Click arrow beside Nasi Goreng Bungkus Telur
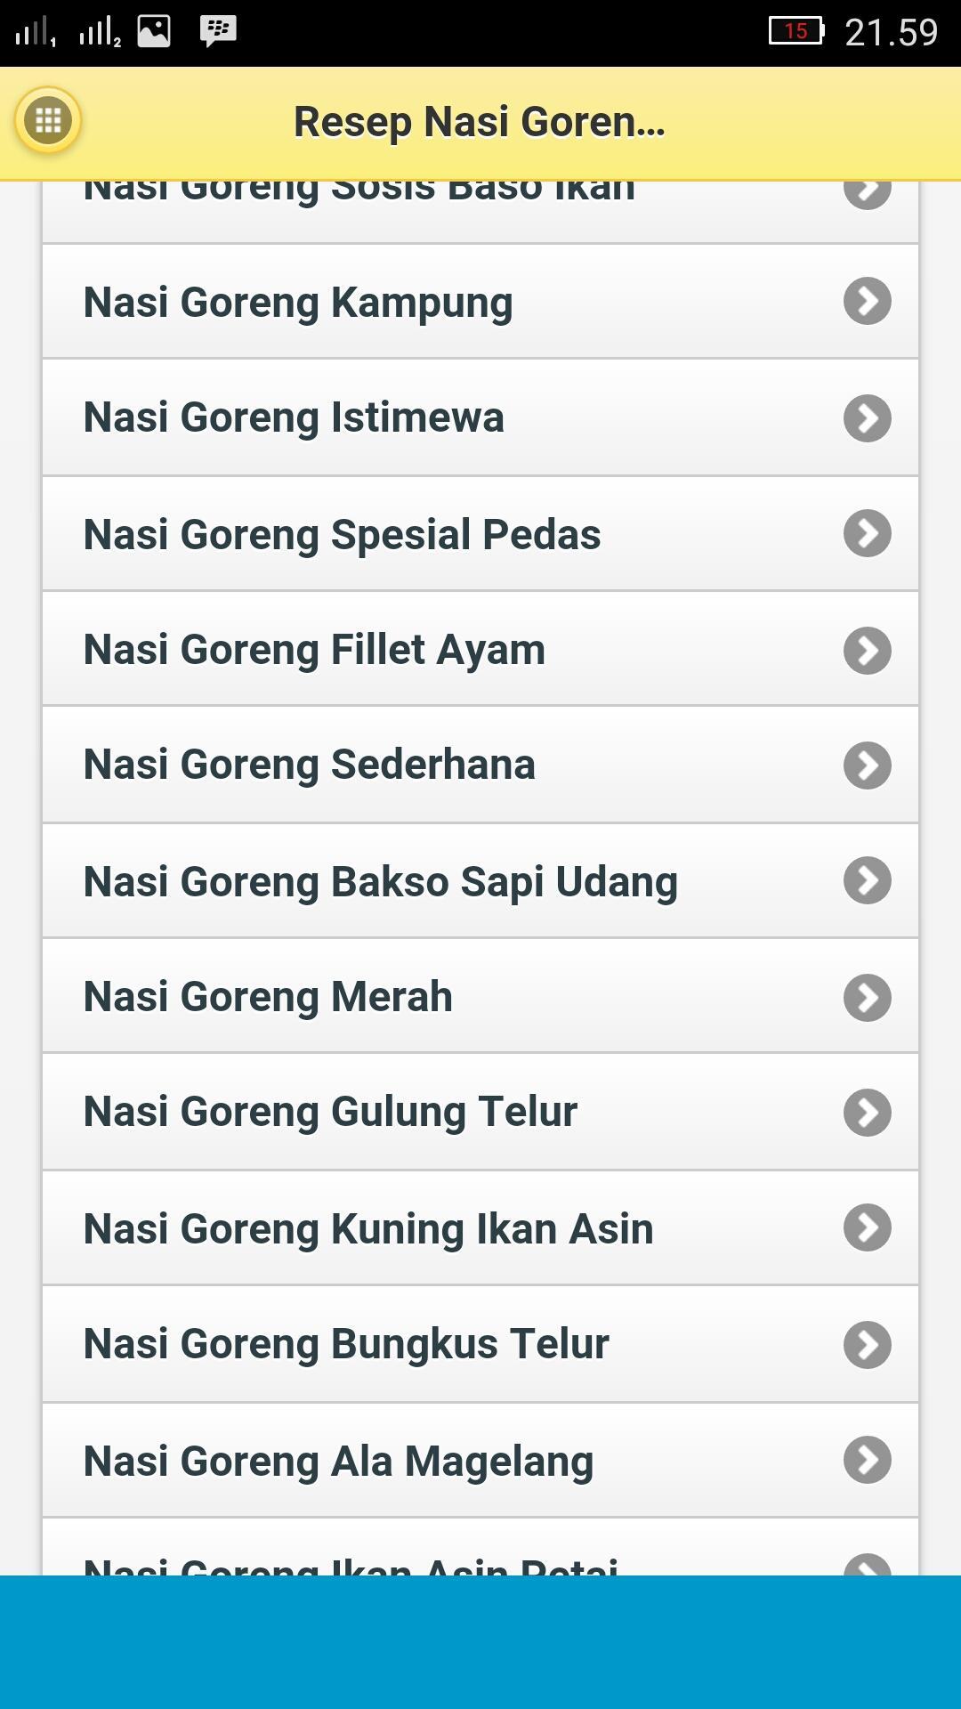Image resolution: width=961 pixels, height=1709 pixels. pyautogui.click(x=867, y=1344)
